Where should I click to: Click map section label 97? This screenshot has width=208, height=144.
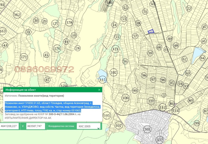coord(153,80)
